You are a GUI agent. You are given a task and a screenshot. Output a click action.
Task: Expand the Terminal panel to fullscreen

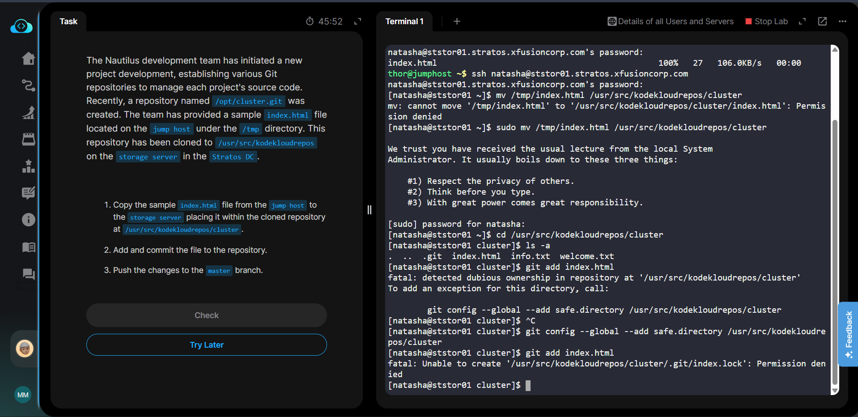(x=802, y=21)
